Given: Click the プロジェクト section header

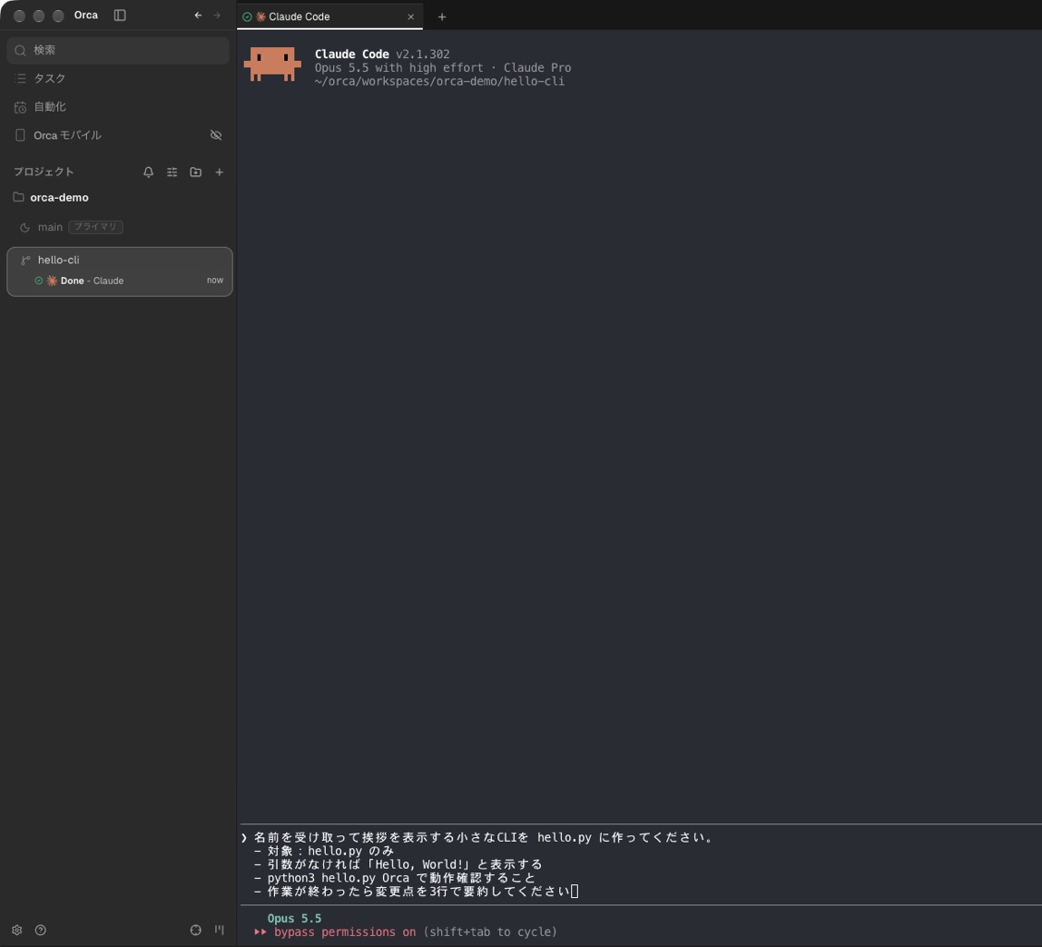Looking at the screenshot, I should point(44,173).
